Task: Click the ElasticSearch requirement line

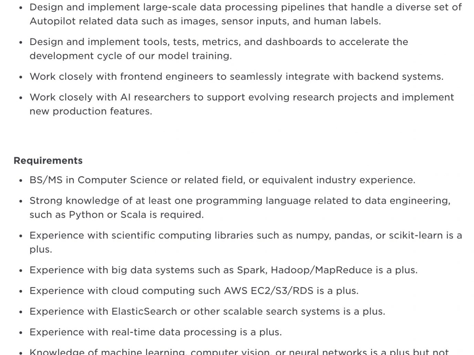Action: 207,311
